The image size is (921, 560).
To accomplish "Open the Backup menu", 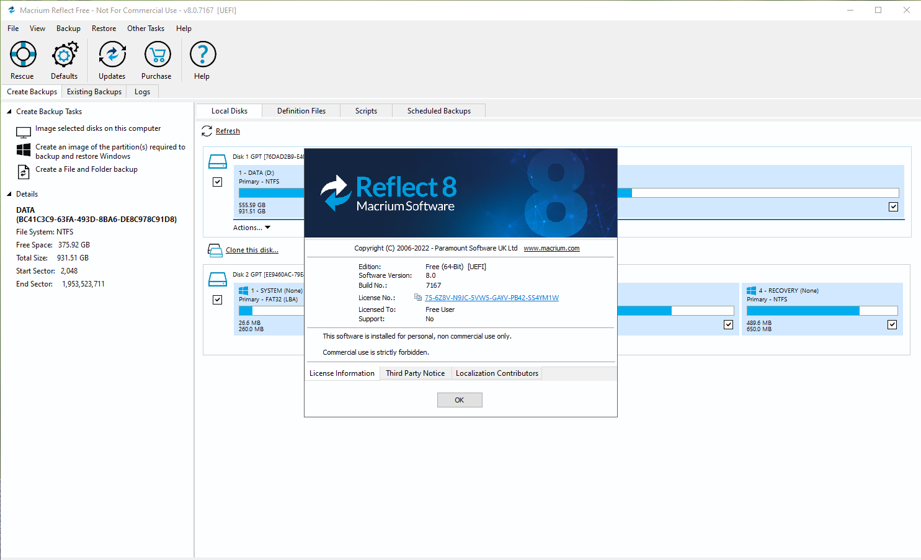I will [68, 29].
